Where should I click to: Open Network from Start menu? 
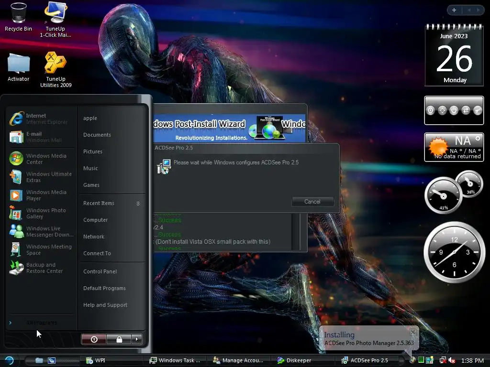point(112,237)
